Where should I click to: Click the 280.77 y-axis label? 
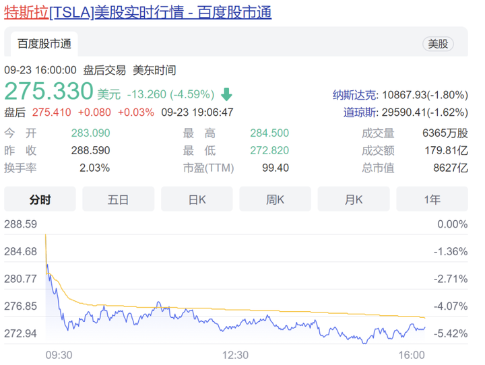click(x=20, y=279)
